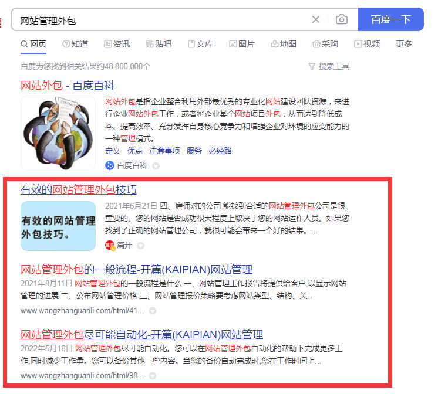Open the 贴吧 tab

click(x=159, y=44)
